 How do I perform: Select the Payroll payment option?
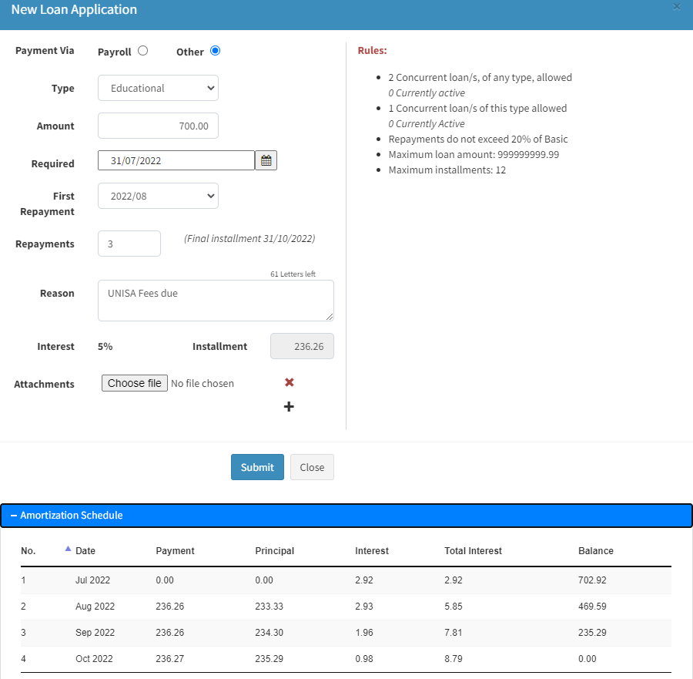142,50
